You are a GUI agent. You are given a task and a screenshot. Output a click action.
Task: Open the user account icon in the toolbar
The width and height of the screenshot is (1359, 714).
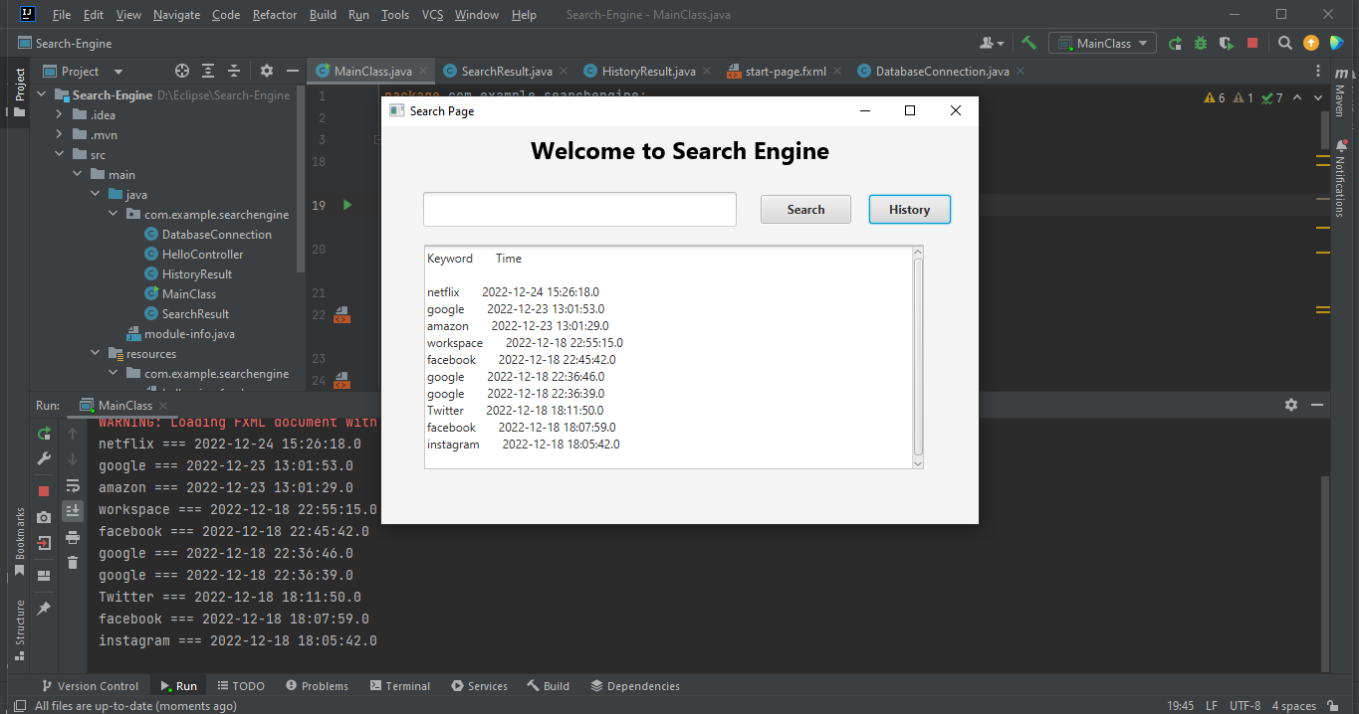tap(991, 43)
